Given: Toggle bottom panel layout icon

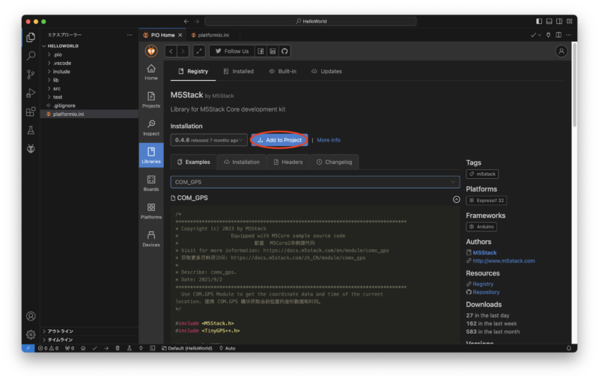Looking at the screenshot, I should tap(549, 22).
